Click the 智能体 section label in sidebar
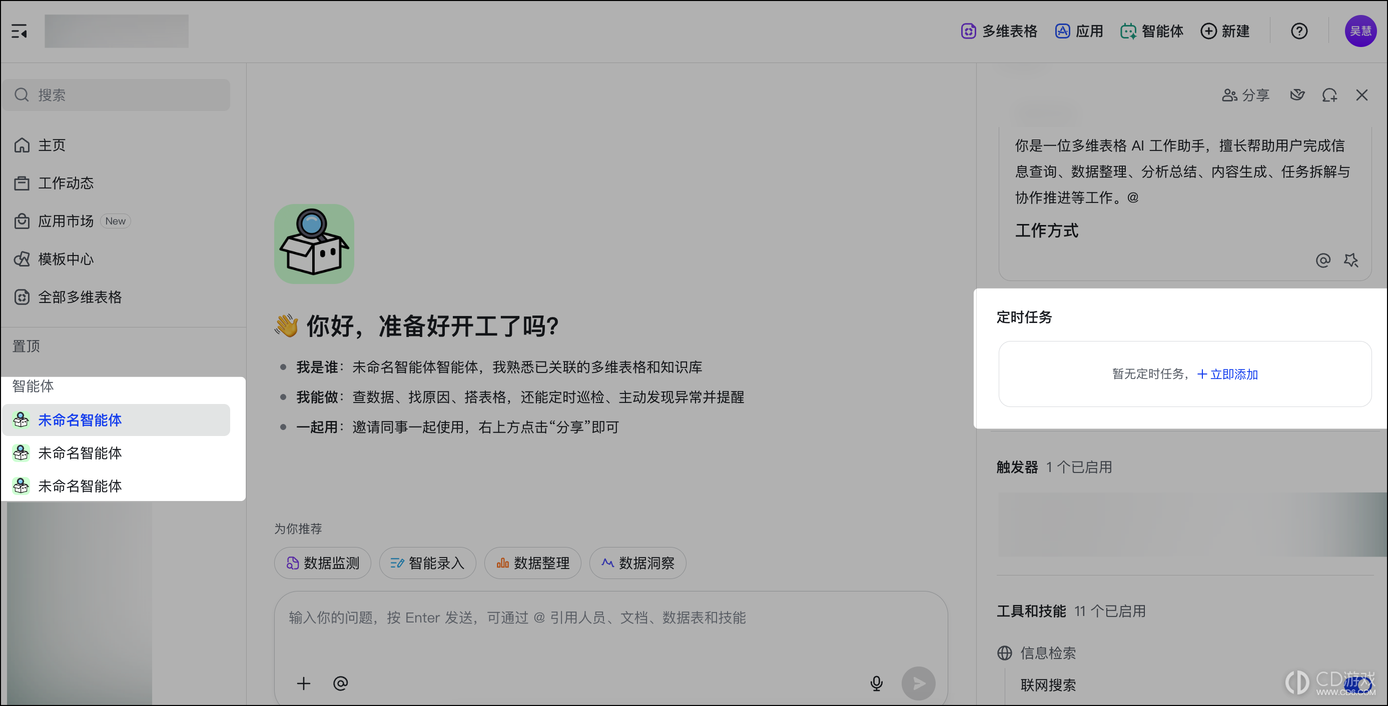The height and width of the screenshot is (706, 1388). click(33, 386)
